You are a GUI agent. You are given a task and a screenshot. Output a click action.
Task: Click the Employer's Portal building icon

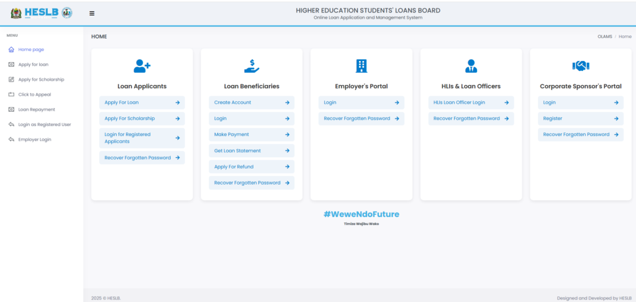(361, 66)
